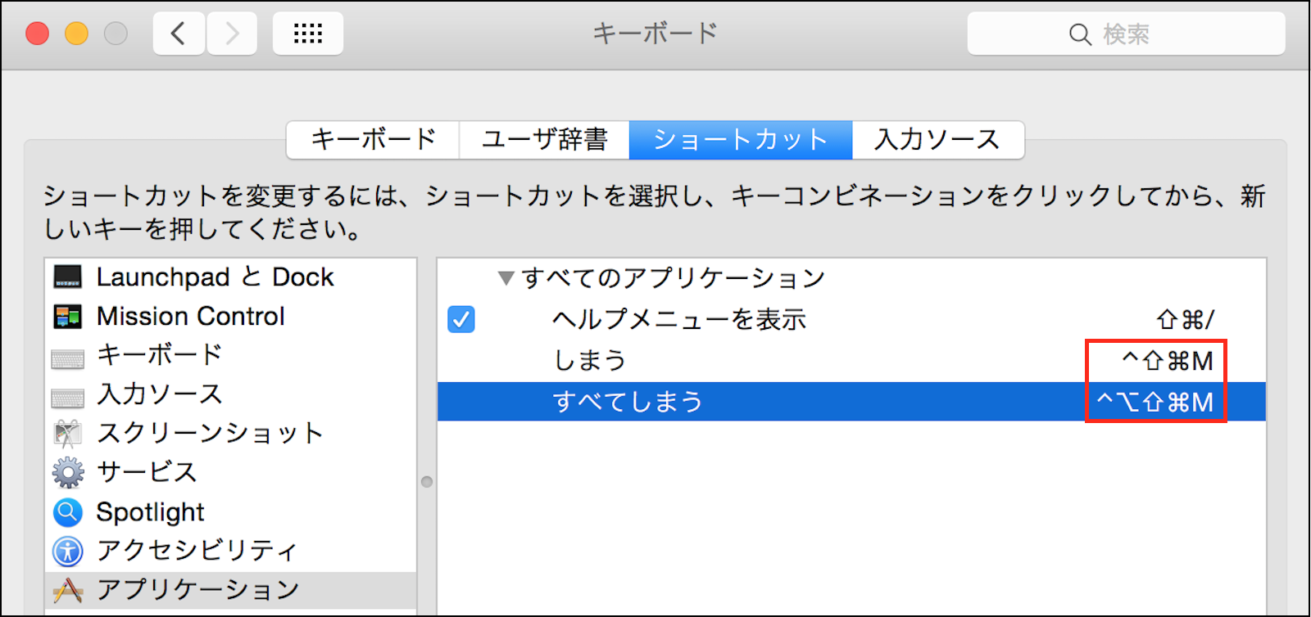This screenshot has height=617, width=1311.
Task: Click the forward navigation arrow
Action: (x=232, y=34)
